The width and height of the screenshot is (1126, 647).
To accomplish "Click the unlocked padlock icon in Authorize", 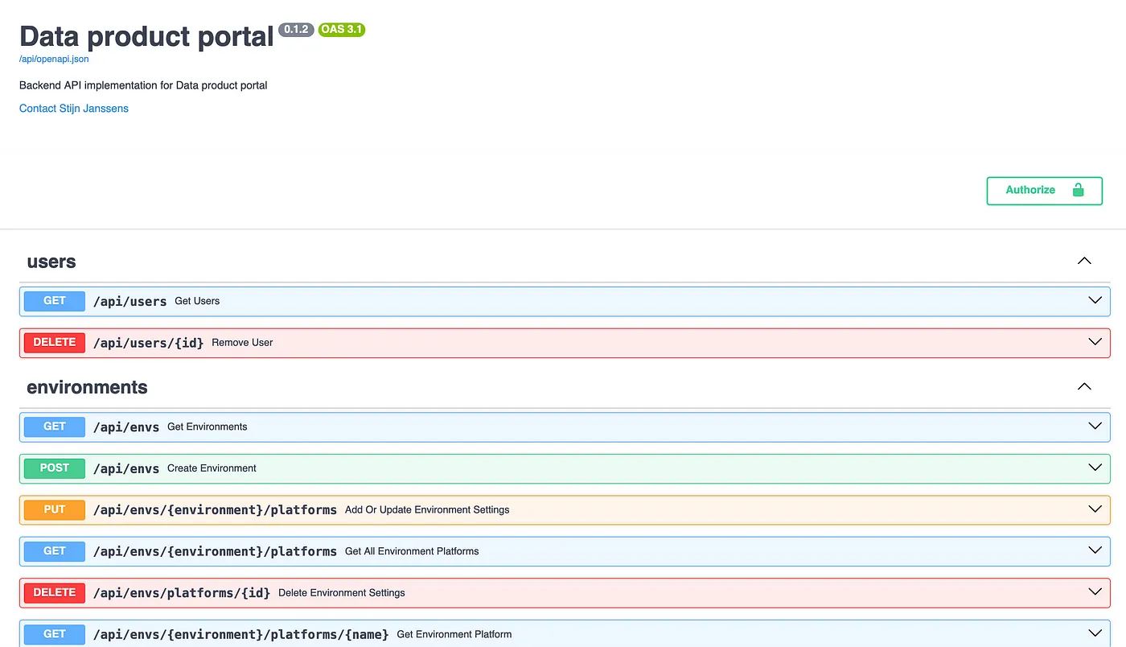I will (1078, 190).
